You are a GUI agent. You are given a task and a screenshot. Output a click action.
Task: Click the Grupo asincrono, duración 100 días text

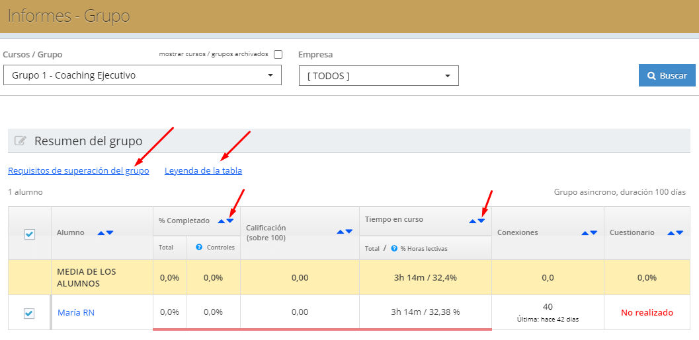pyautogui.click(x=620, y=192)
